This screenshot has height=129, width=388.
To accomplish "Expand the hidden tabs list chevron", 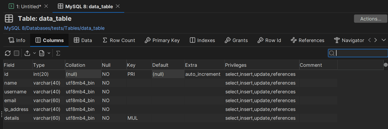I will point(384,40).
